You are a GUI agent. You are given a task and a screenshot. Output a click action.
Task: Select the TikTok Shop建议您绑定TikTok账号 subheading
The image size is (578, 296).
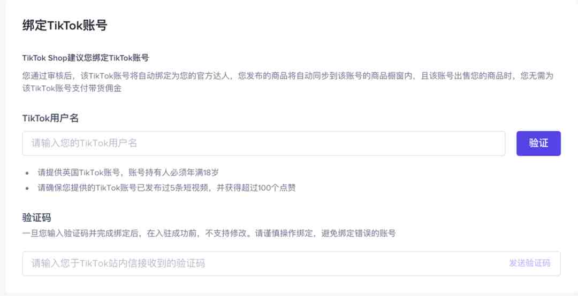coord(86,58)
